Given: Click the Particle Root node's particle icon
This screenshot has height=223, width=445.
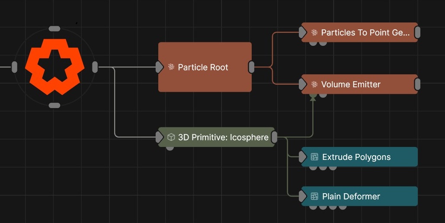Looking at the screenshot, I should point(171,67).
